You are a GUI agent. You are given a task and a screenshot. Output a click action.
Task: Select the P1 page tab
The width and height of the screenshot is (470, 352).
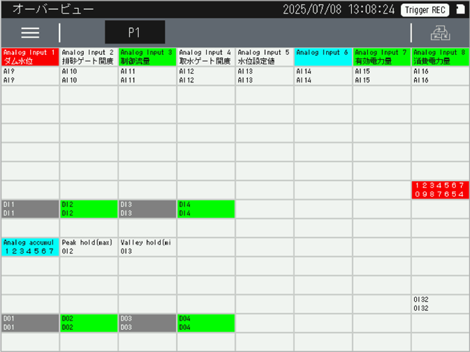click(x=134, y=32)
